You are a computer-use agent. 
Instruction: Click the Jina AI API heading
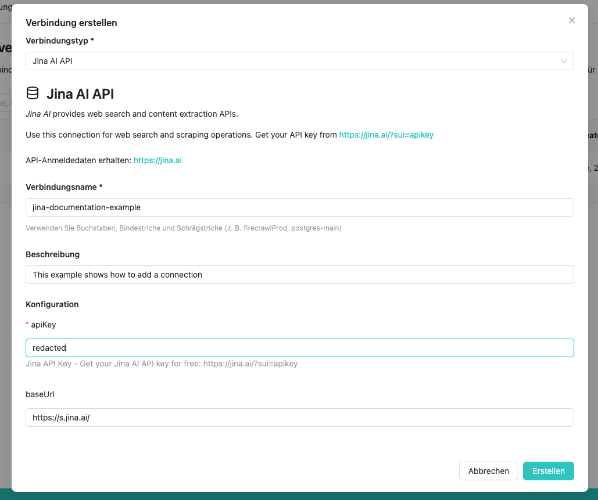point(80,93)
